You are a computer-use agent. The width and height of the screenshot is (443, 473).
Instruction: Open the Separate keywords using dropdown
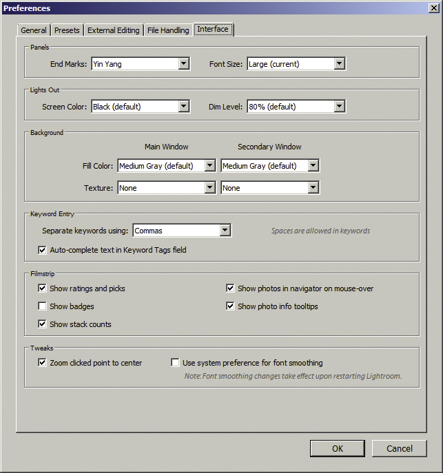pyautogui.click(x=183, y=231)
